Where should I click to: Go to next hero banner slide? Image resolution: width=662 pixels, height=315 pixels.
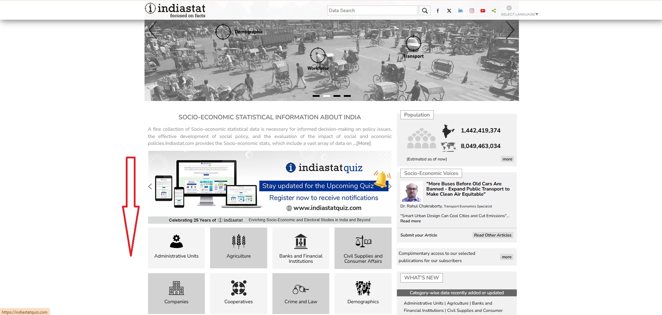coord(509,30)
